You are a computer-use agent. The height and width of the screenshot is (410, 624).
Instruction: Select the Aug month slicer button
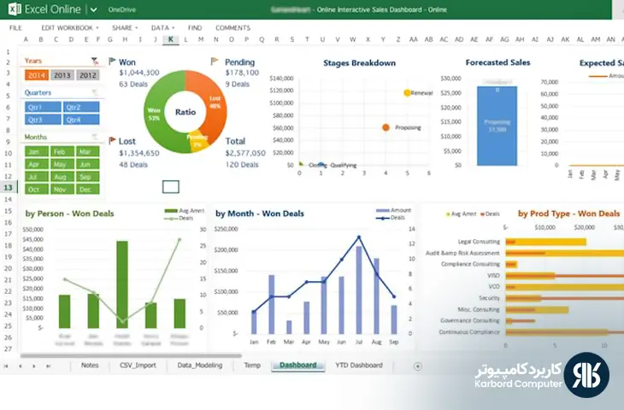click(x=62, y=177)
